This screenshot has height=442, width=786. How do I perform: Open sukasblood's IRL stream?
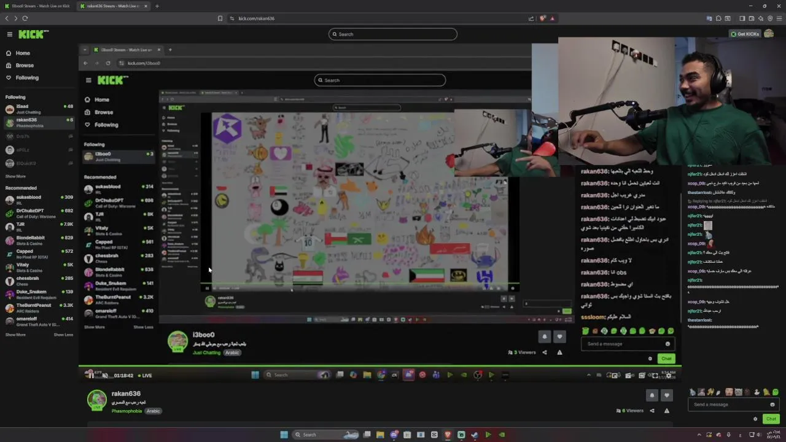click(x=39, y=200)
